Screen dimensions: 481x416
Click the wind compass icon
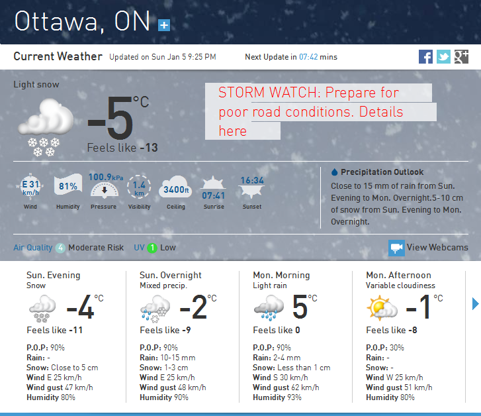tap(30, 187)
